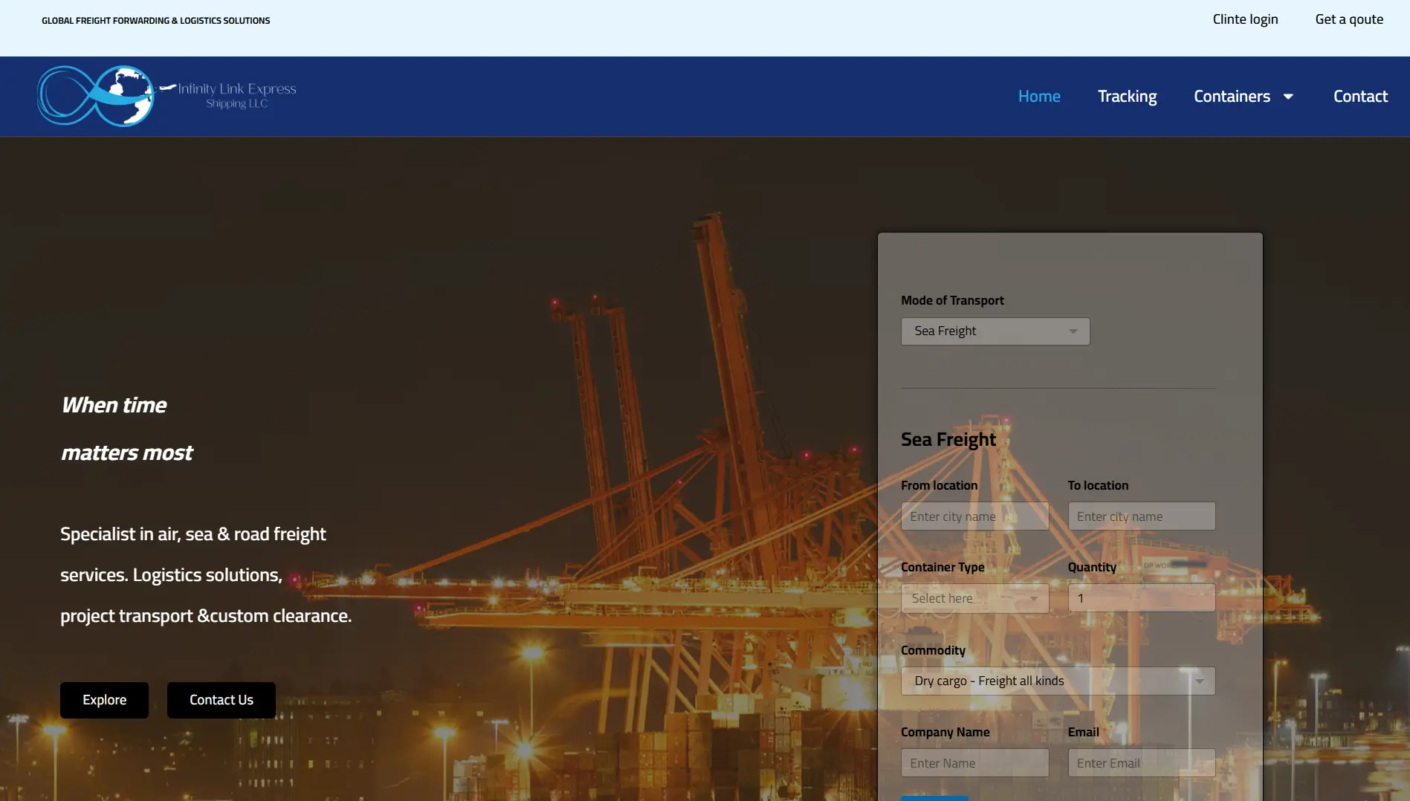Click the Containers menu caret arrow

(x=1288, y=97)
